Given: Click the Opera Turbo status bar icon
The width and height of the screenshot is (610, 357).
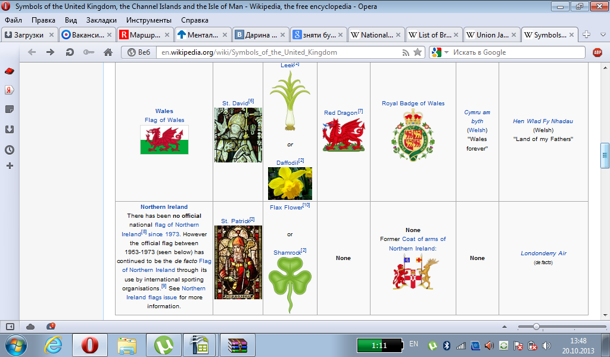Looking at the screenshot, I should point(51,326).
